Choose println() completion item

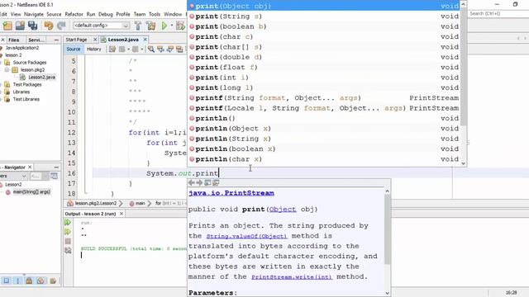point(324,118)
